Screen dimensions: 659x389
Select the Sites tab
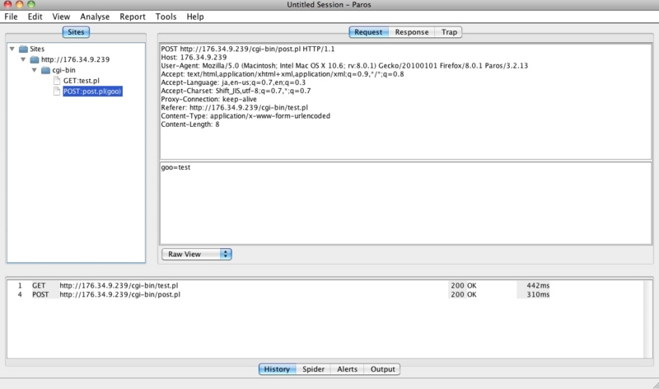(x=76, y=32)
